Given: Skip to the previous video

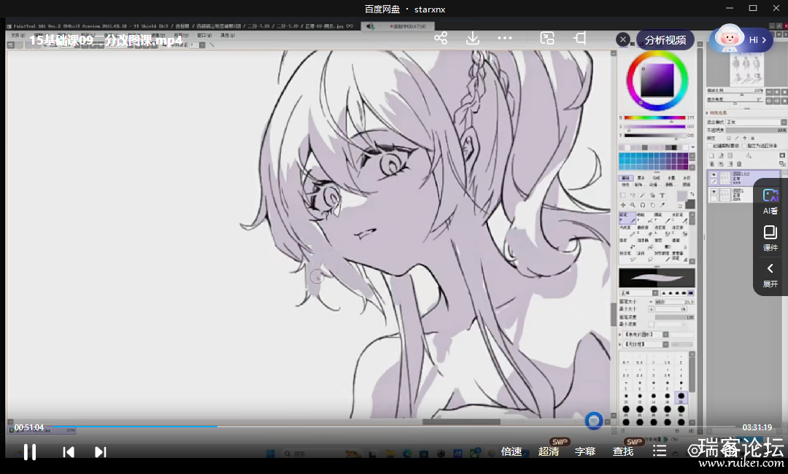Looking at the screenshot, I should coord(69,452).
